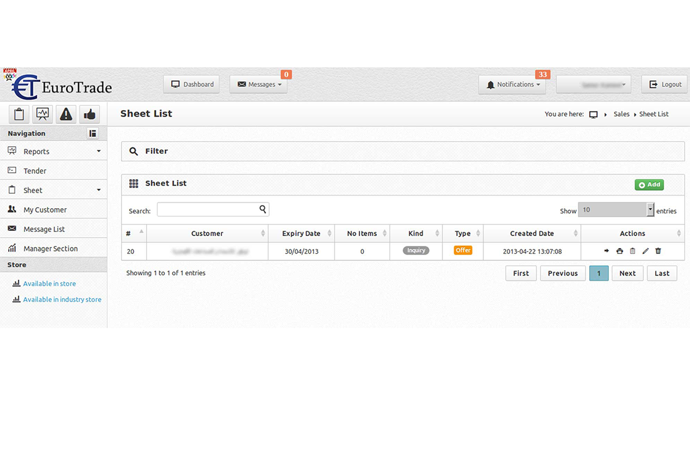Sort table by Expiry Date column
690x457 pixels.
[x=301, y=234]
